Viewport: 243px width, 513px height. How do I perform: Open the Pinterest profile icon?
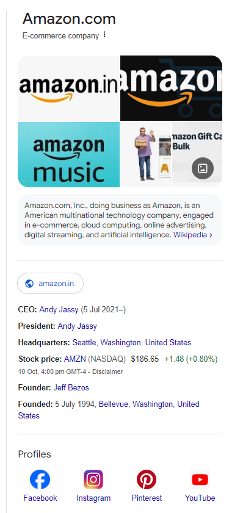[147, 479]
